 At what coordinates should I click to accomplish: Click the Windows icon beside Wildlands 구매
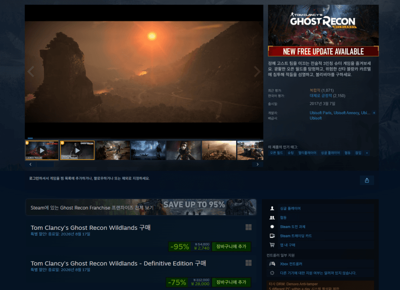[x=249, y=227]
